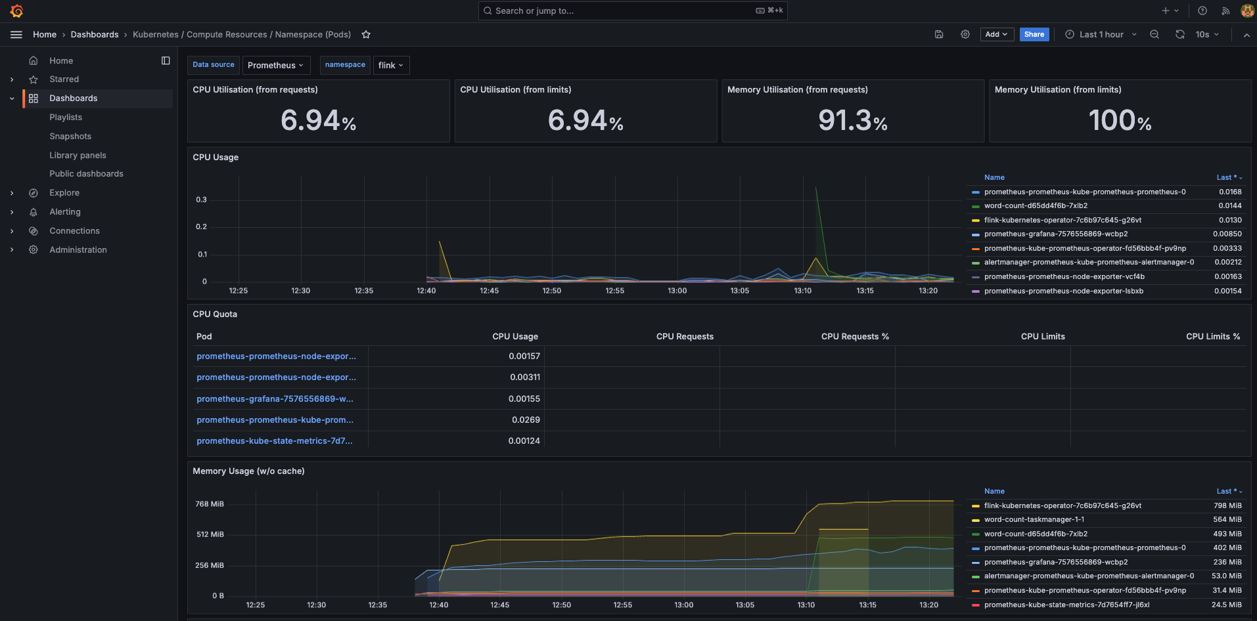Expand the Starred section chevron

pos(12,79)
